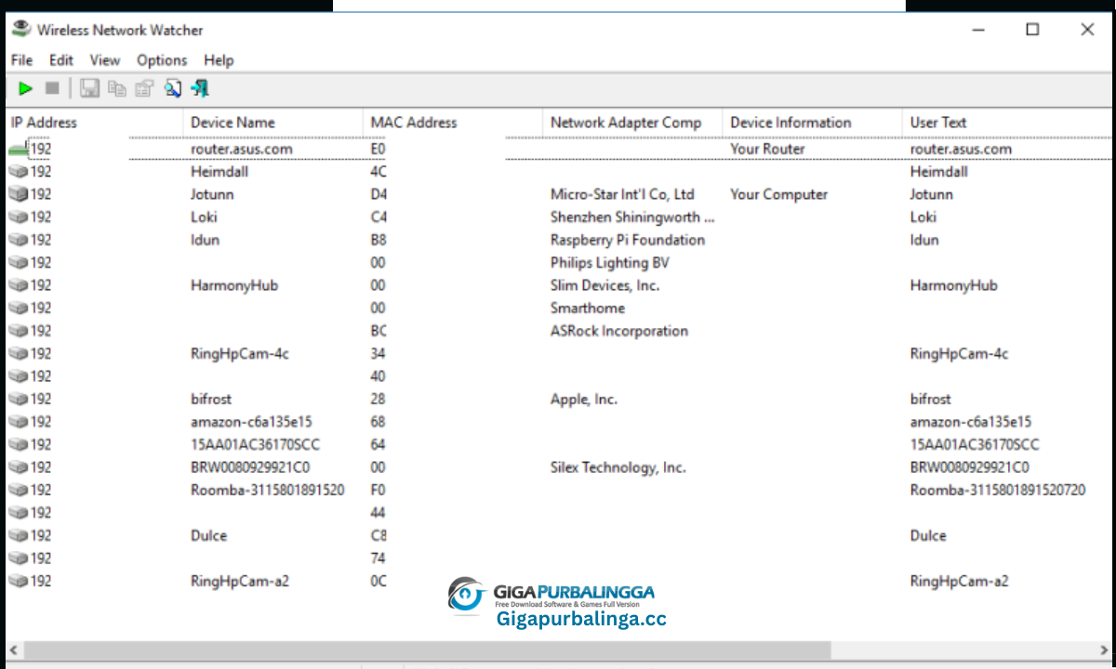Click the device icon in amazon-c6a135e15 row
This screenshot has width=1116, height=669.
(x=18, y=422)
